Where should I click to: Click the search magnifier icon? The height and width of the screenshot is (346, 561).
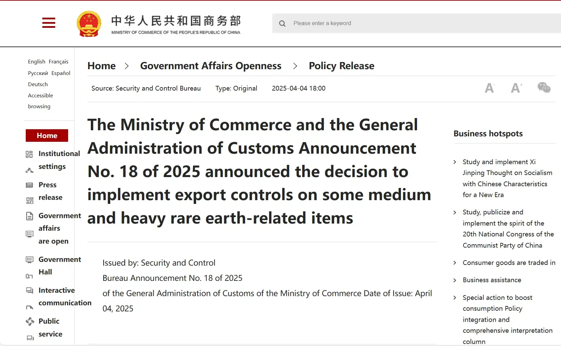[x=282, y=23]
